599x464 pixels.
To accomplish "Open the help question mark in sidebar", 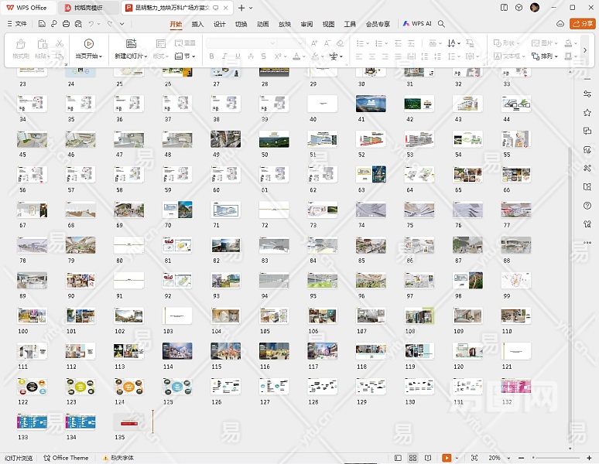I will click(x=587, y=206).
